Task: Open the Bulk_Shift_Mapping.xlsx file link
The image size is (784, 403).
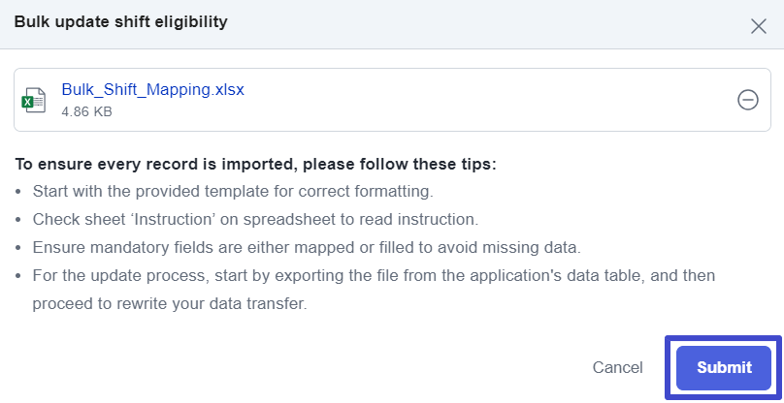Action: click(x=152, y=89)
